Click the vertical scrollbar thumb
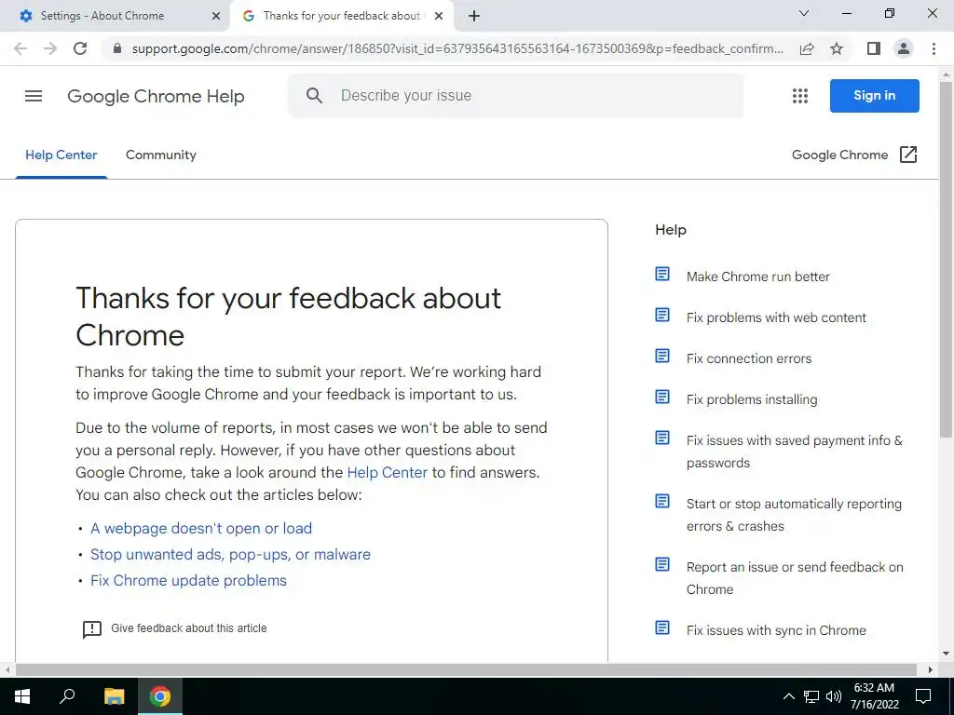 [946, 259]
